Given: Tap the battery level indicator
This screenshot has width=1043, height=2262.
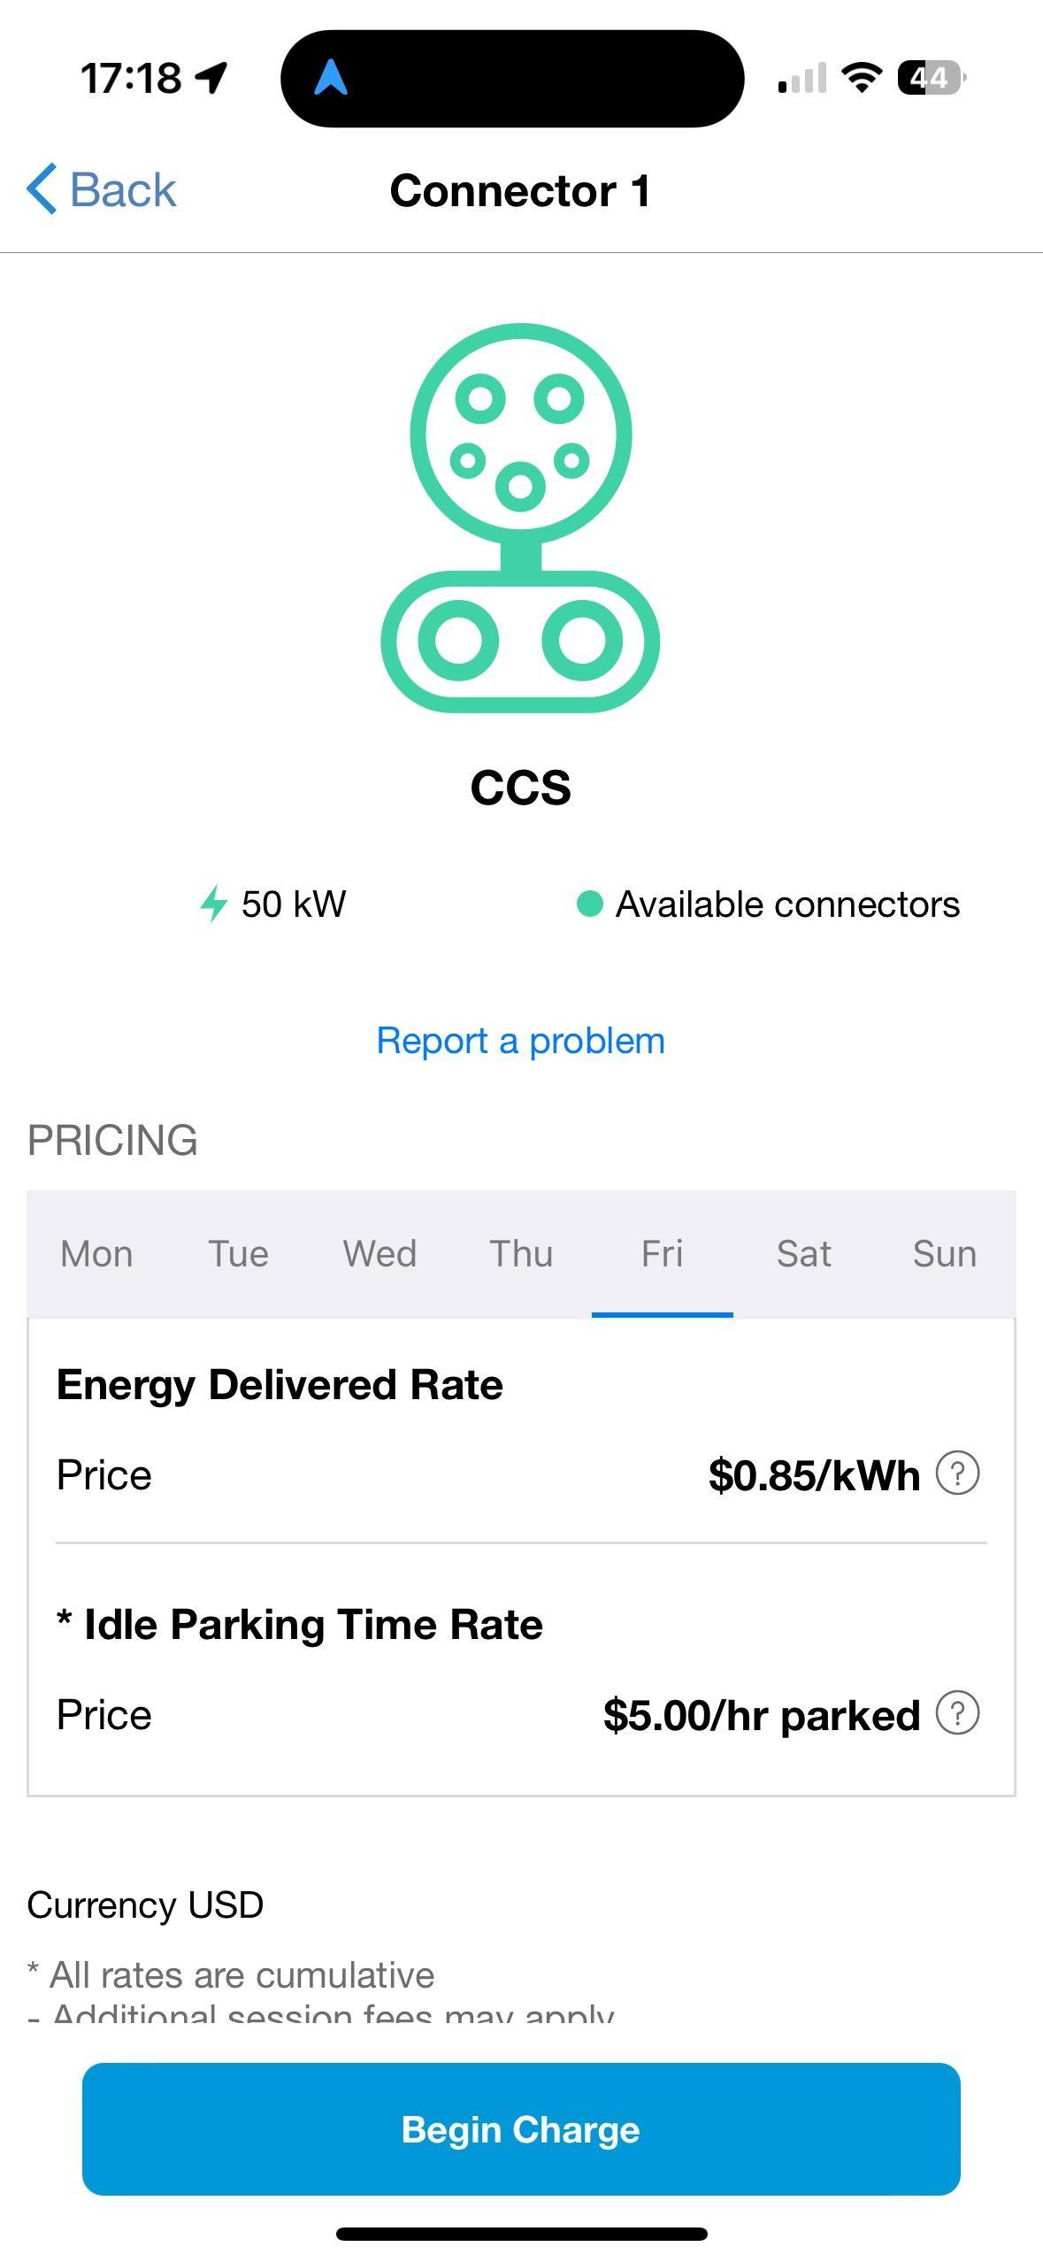Looking at the screenshot, I should click(x=931, y=78).
